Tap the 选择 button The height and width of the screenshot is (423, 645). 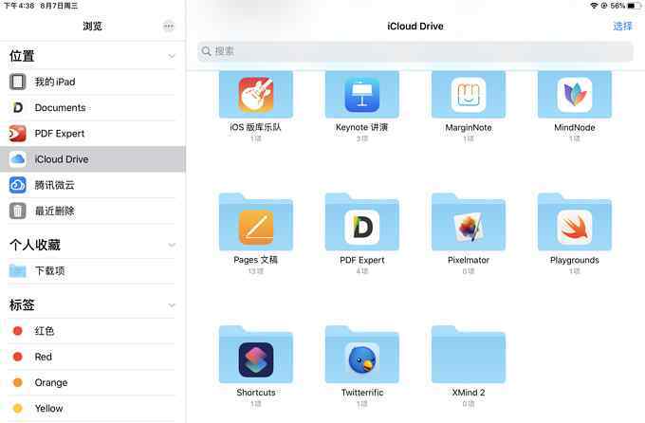point(622,27)
